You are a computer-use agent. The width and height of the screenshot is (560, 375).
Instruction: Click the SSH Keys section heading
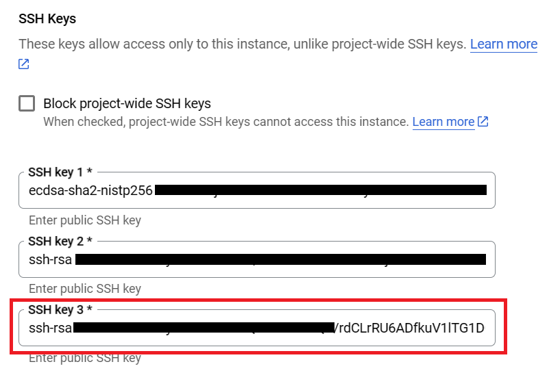click(47, 18)
